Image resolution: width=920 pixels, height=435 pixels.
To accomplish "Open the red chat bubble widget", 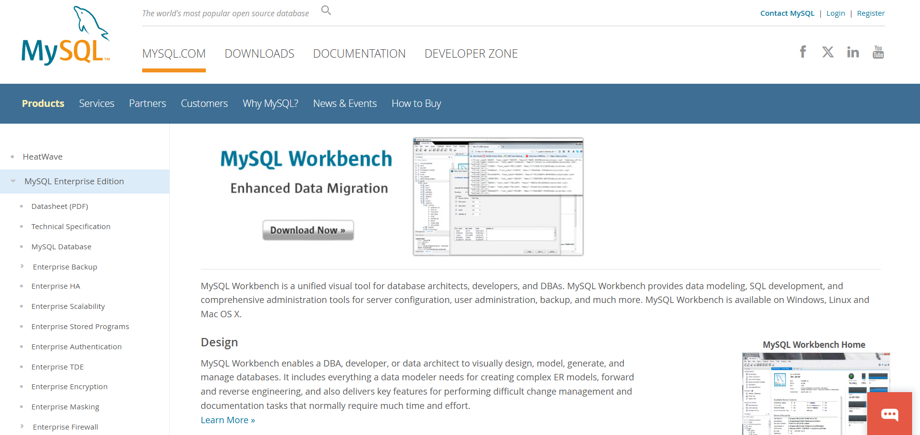I will coord(889,413).
